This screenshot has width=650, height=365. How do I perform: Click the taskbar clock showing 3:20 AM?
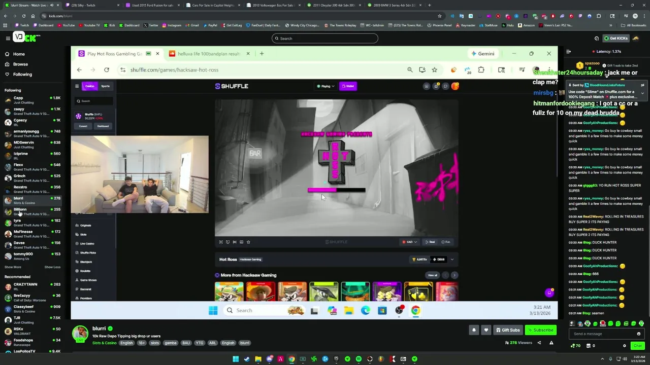coord(637,359)
